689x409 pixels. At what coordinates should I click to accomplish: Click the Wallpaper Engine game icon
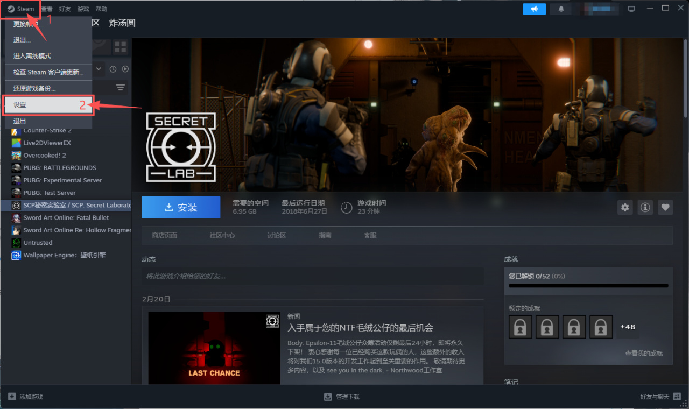[x=16, y=255]
